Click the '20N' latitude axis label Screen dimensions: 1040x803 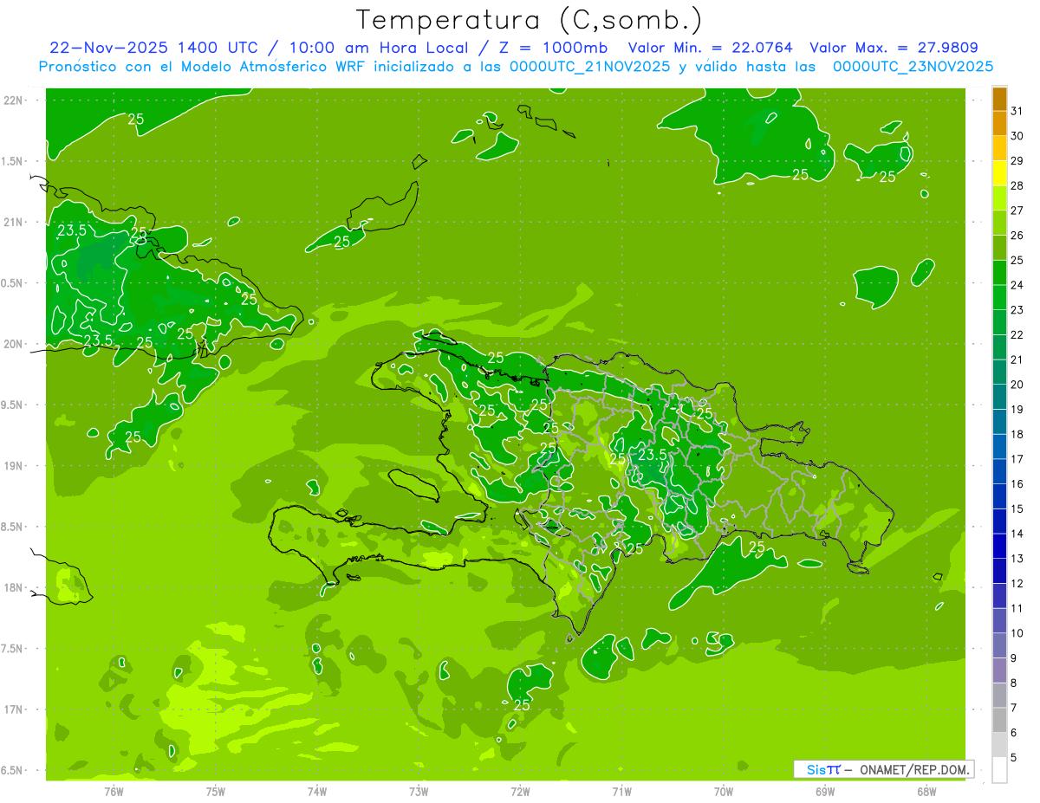[x=14, y=344]
